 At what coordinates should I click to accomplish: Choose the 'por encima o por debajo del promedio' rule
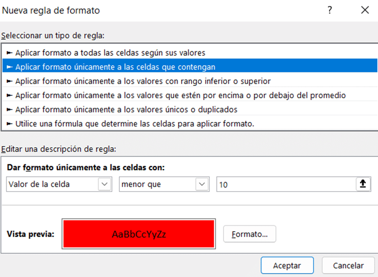click(x=180, y=95)
